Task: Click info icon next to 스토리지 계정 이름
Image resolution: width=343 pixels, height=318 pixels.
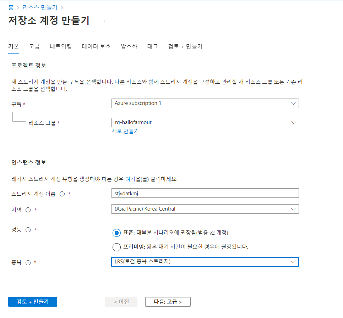Action: pos(62,194)
